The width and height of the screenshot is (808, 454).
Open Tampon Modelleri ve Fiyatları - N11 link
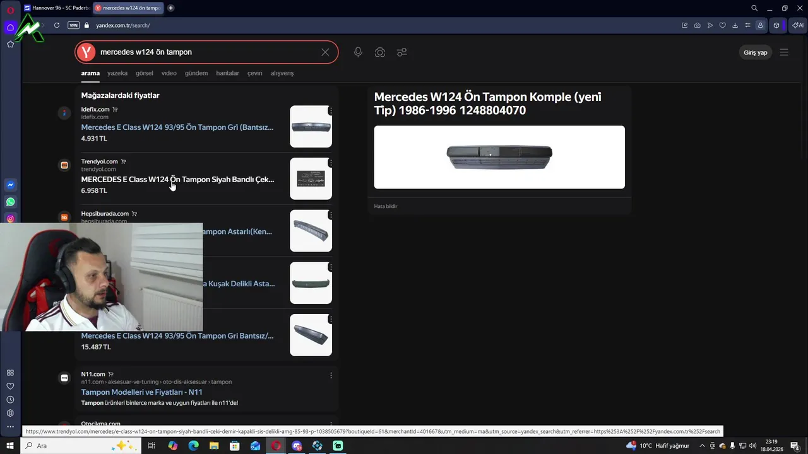click(141, 392)
